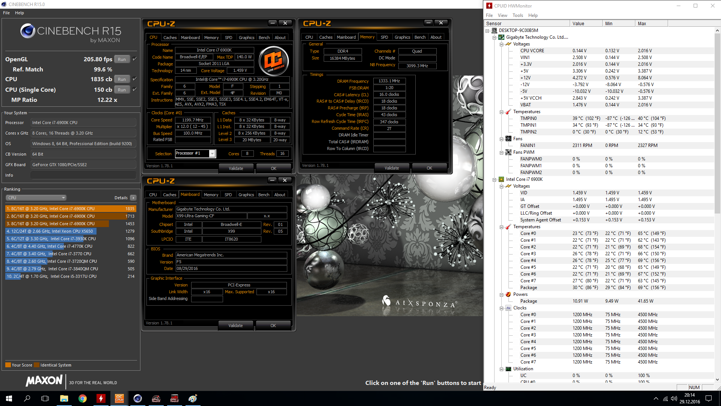
Task: Click the i7-4770K 822 ranking entry
Action: (71, 246)
